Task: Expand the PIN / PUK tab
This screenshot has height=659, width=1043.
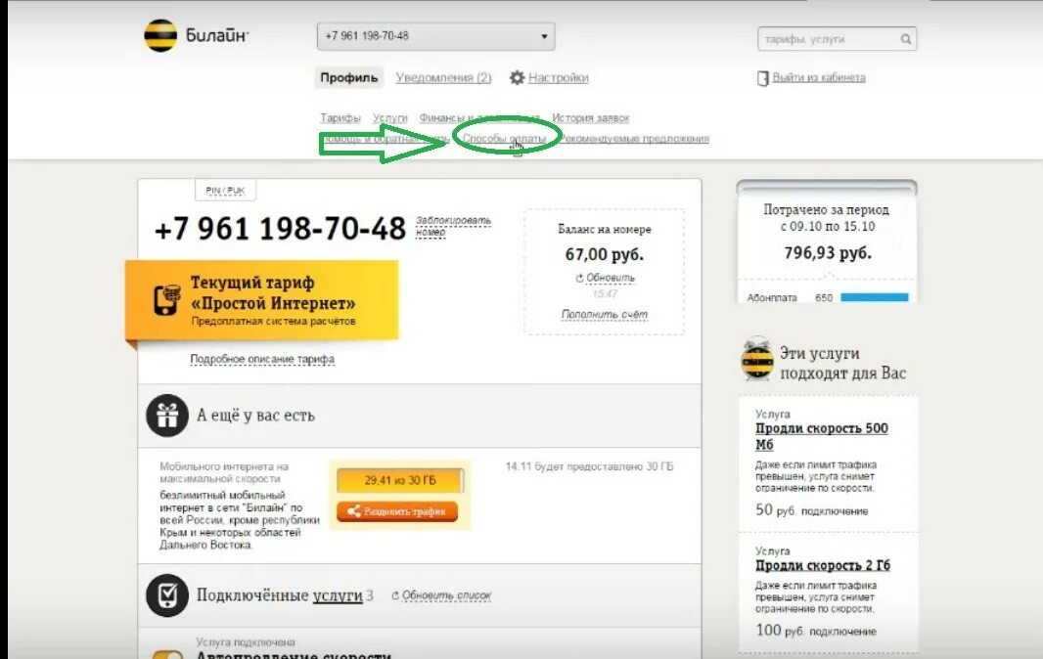Action: pyautogui.click(x=225, y=191)
